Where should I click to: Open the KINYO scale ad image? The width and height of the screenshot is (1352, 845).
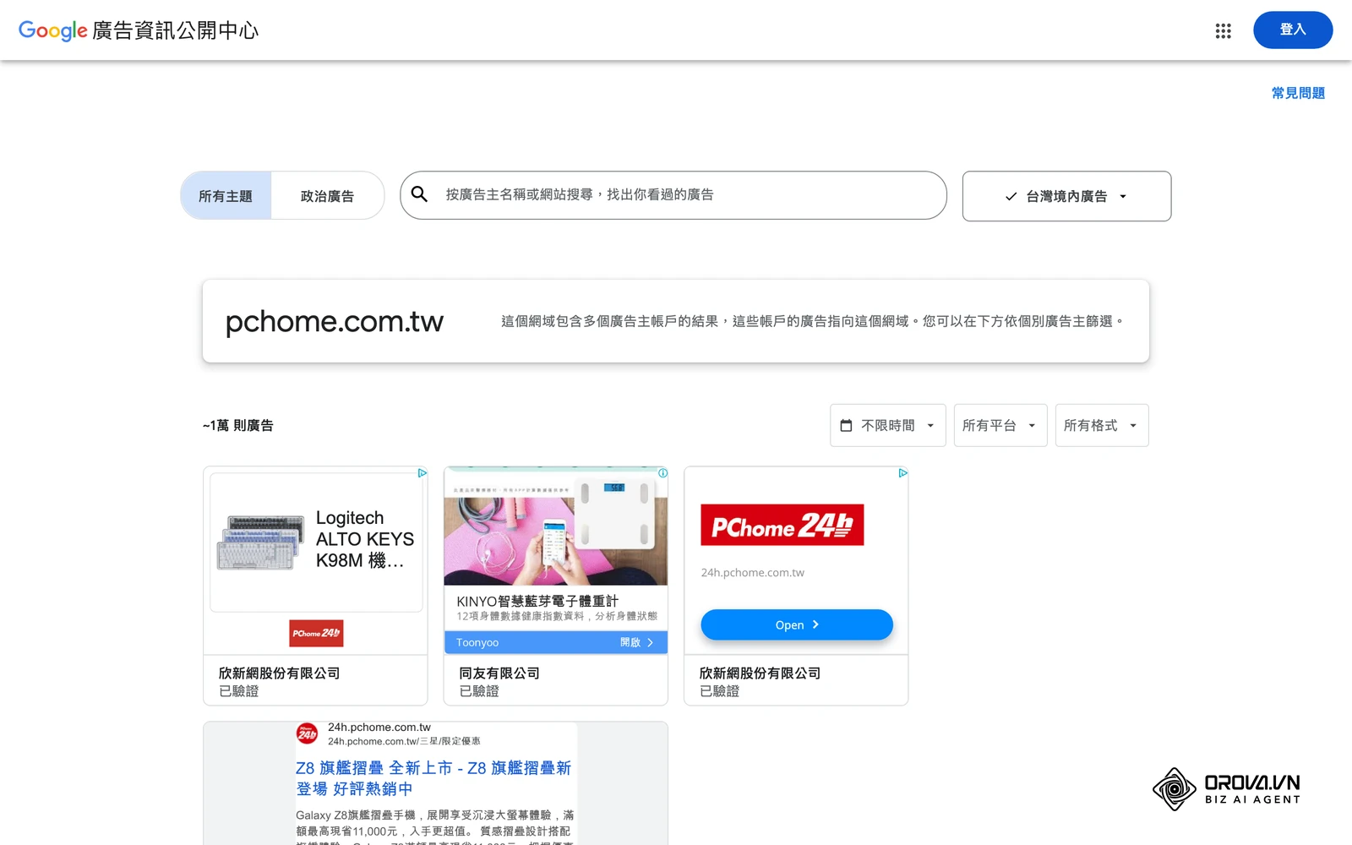(x=556, y=526)
